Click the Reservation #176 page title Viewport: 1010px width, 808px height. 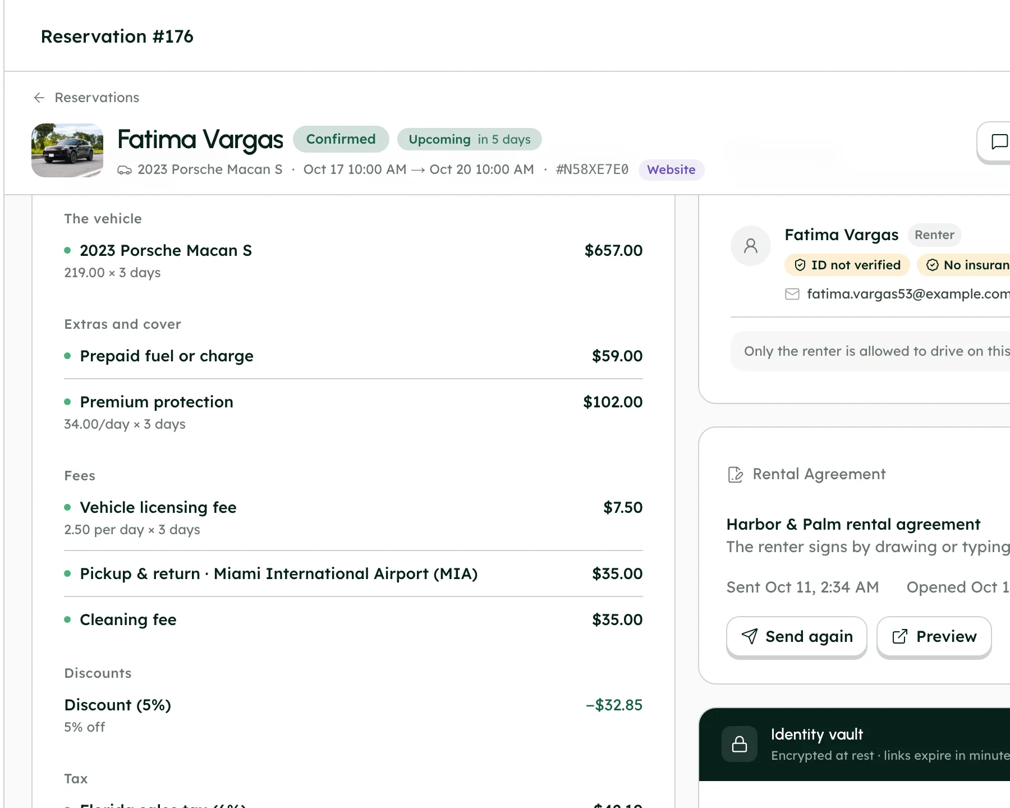(117, 36)
